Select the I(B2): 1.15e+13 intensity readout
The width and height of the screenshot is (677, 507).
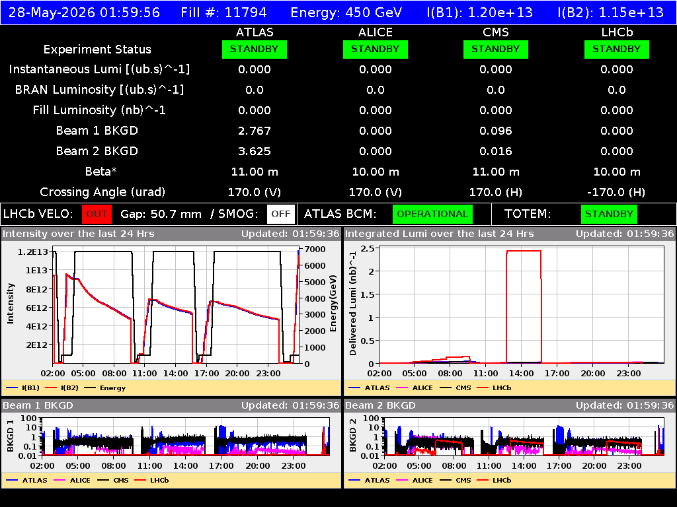tap(610, 13)
